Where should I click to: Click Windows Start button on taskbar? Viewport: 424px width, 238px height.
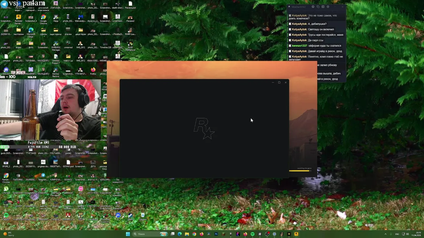tap(128, 234)
